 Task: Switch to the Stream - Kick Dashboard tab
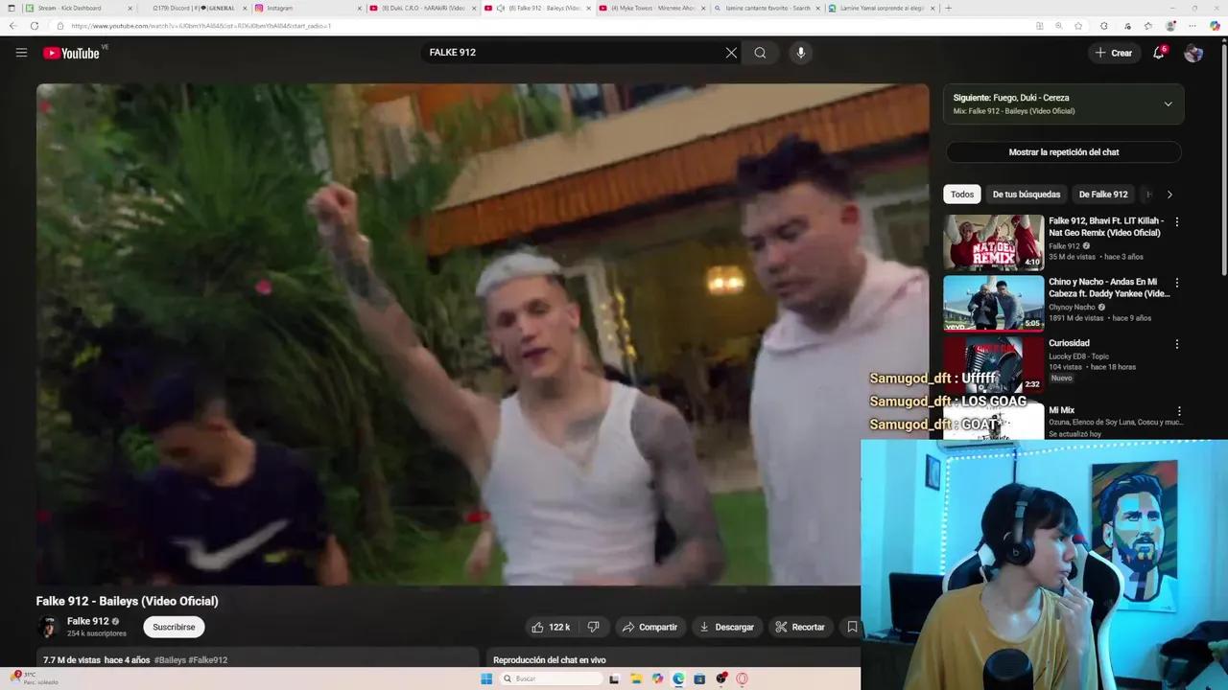tap(80, 8)
